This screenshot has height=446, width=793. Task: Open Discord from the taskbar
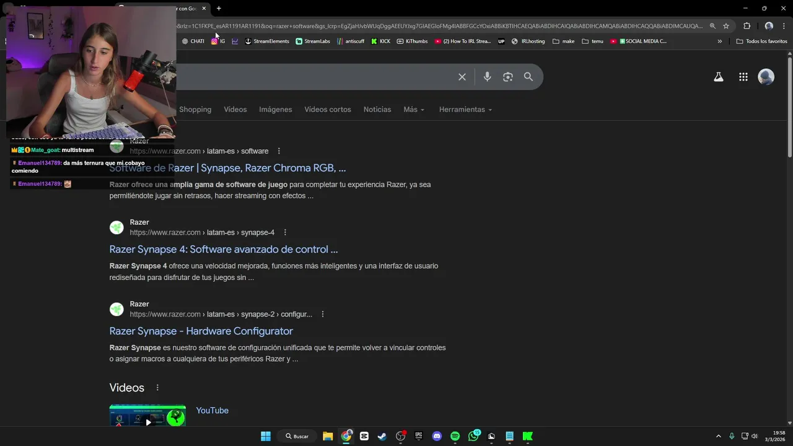click(x=437, y=436)
